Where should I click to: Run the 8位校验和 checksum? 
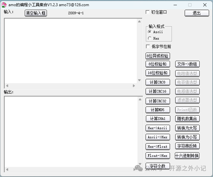158,64
